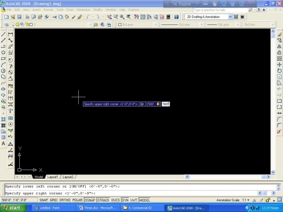Select the Table tool in Draw toolbar
This screenshot has width=283, height=212.
click(x=3, y=138)
